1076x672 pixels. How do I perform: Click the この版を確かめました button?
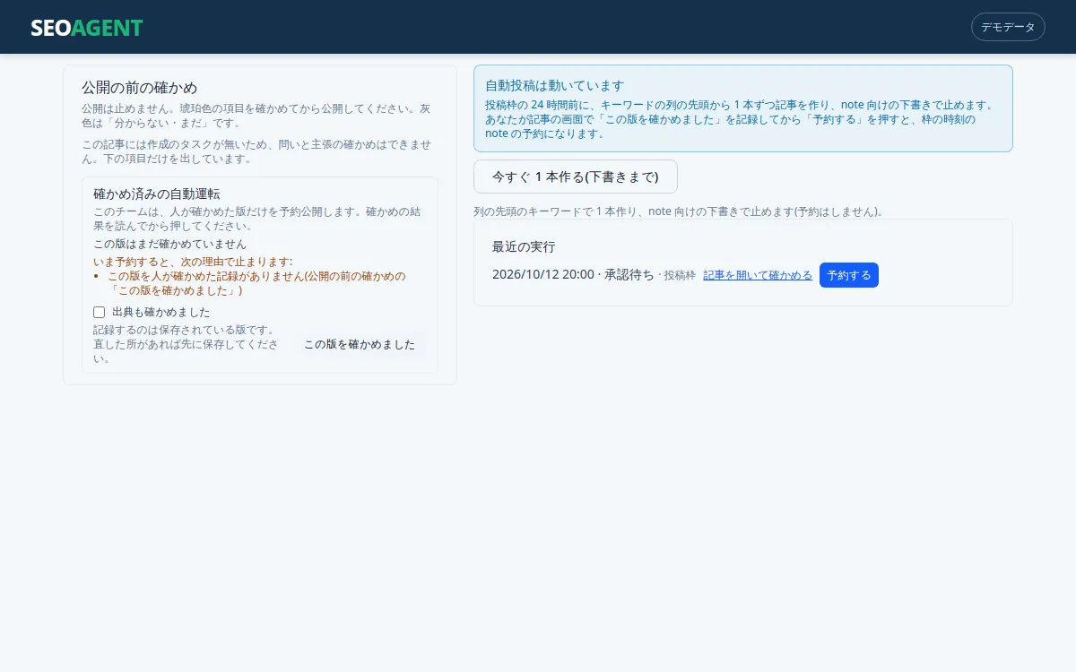[x=360, y=344]
